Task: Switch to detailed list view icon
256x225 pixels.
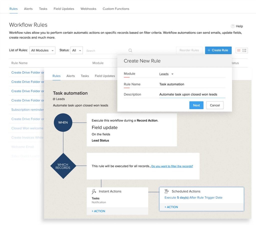Action: pyautogui.click(x=244, y=50)
